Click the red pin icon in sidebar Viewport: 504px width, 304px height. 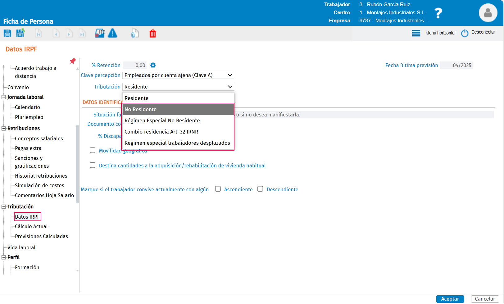tap(73, 61)
